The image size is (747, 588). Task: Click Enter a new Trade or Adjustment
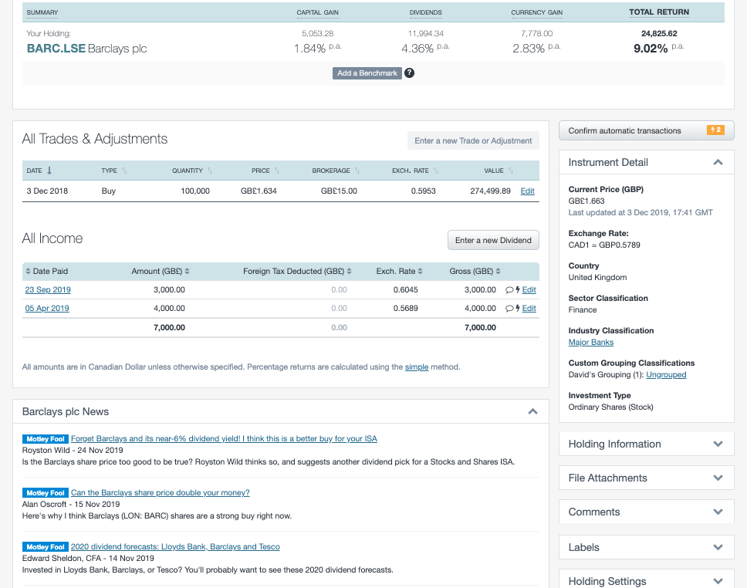pos(472,140)
